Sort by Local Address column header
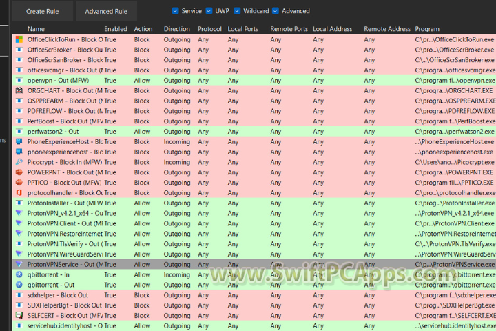 click(x=333, y=29)
